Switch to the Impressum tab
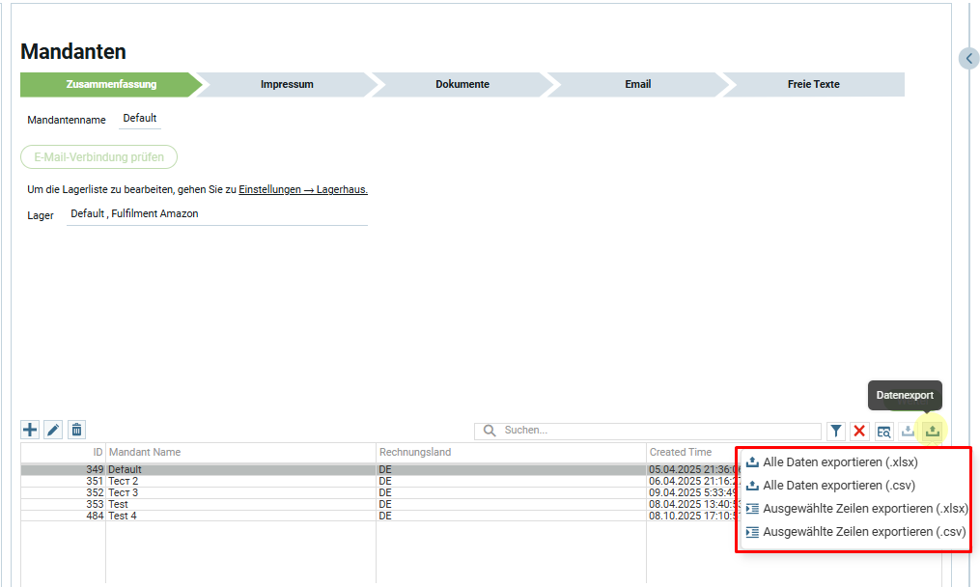 [x=287, y=84]
